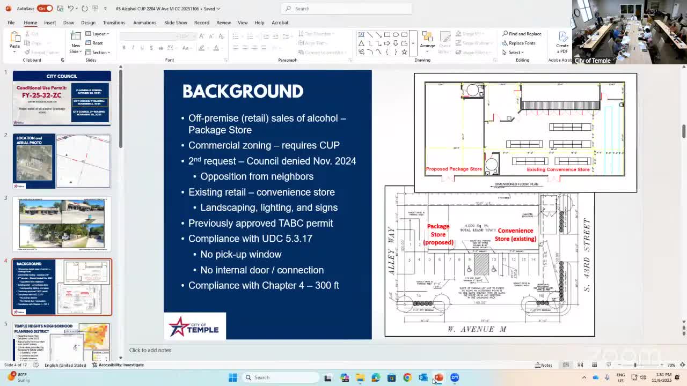Expand the Section dropdown
Screen dimensions: 687x386
[100, 53]
